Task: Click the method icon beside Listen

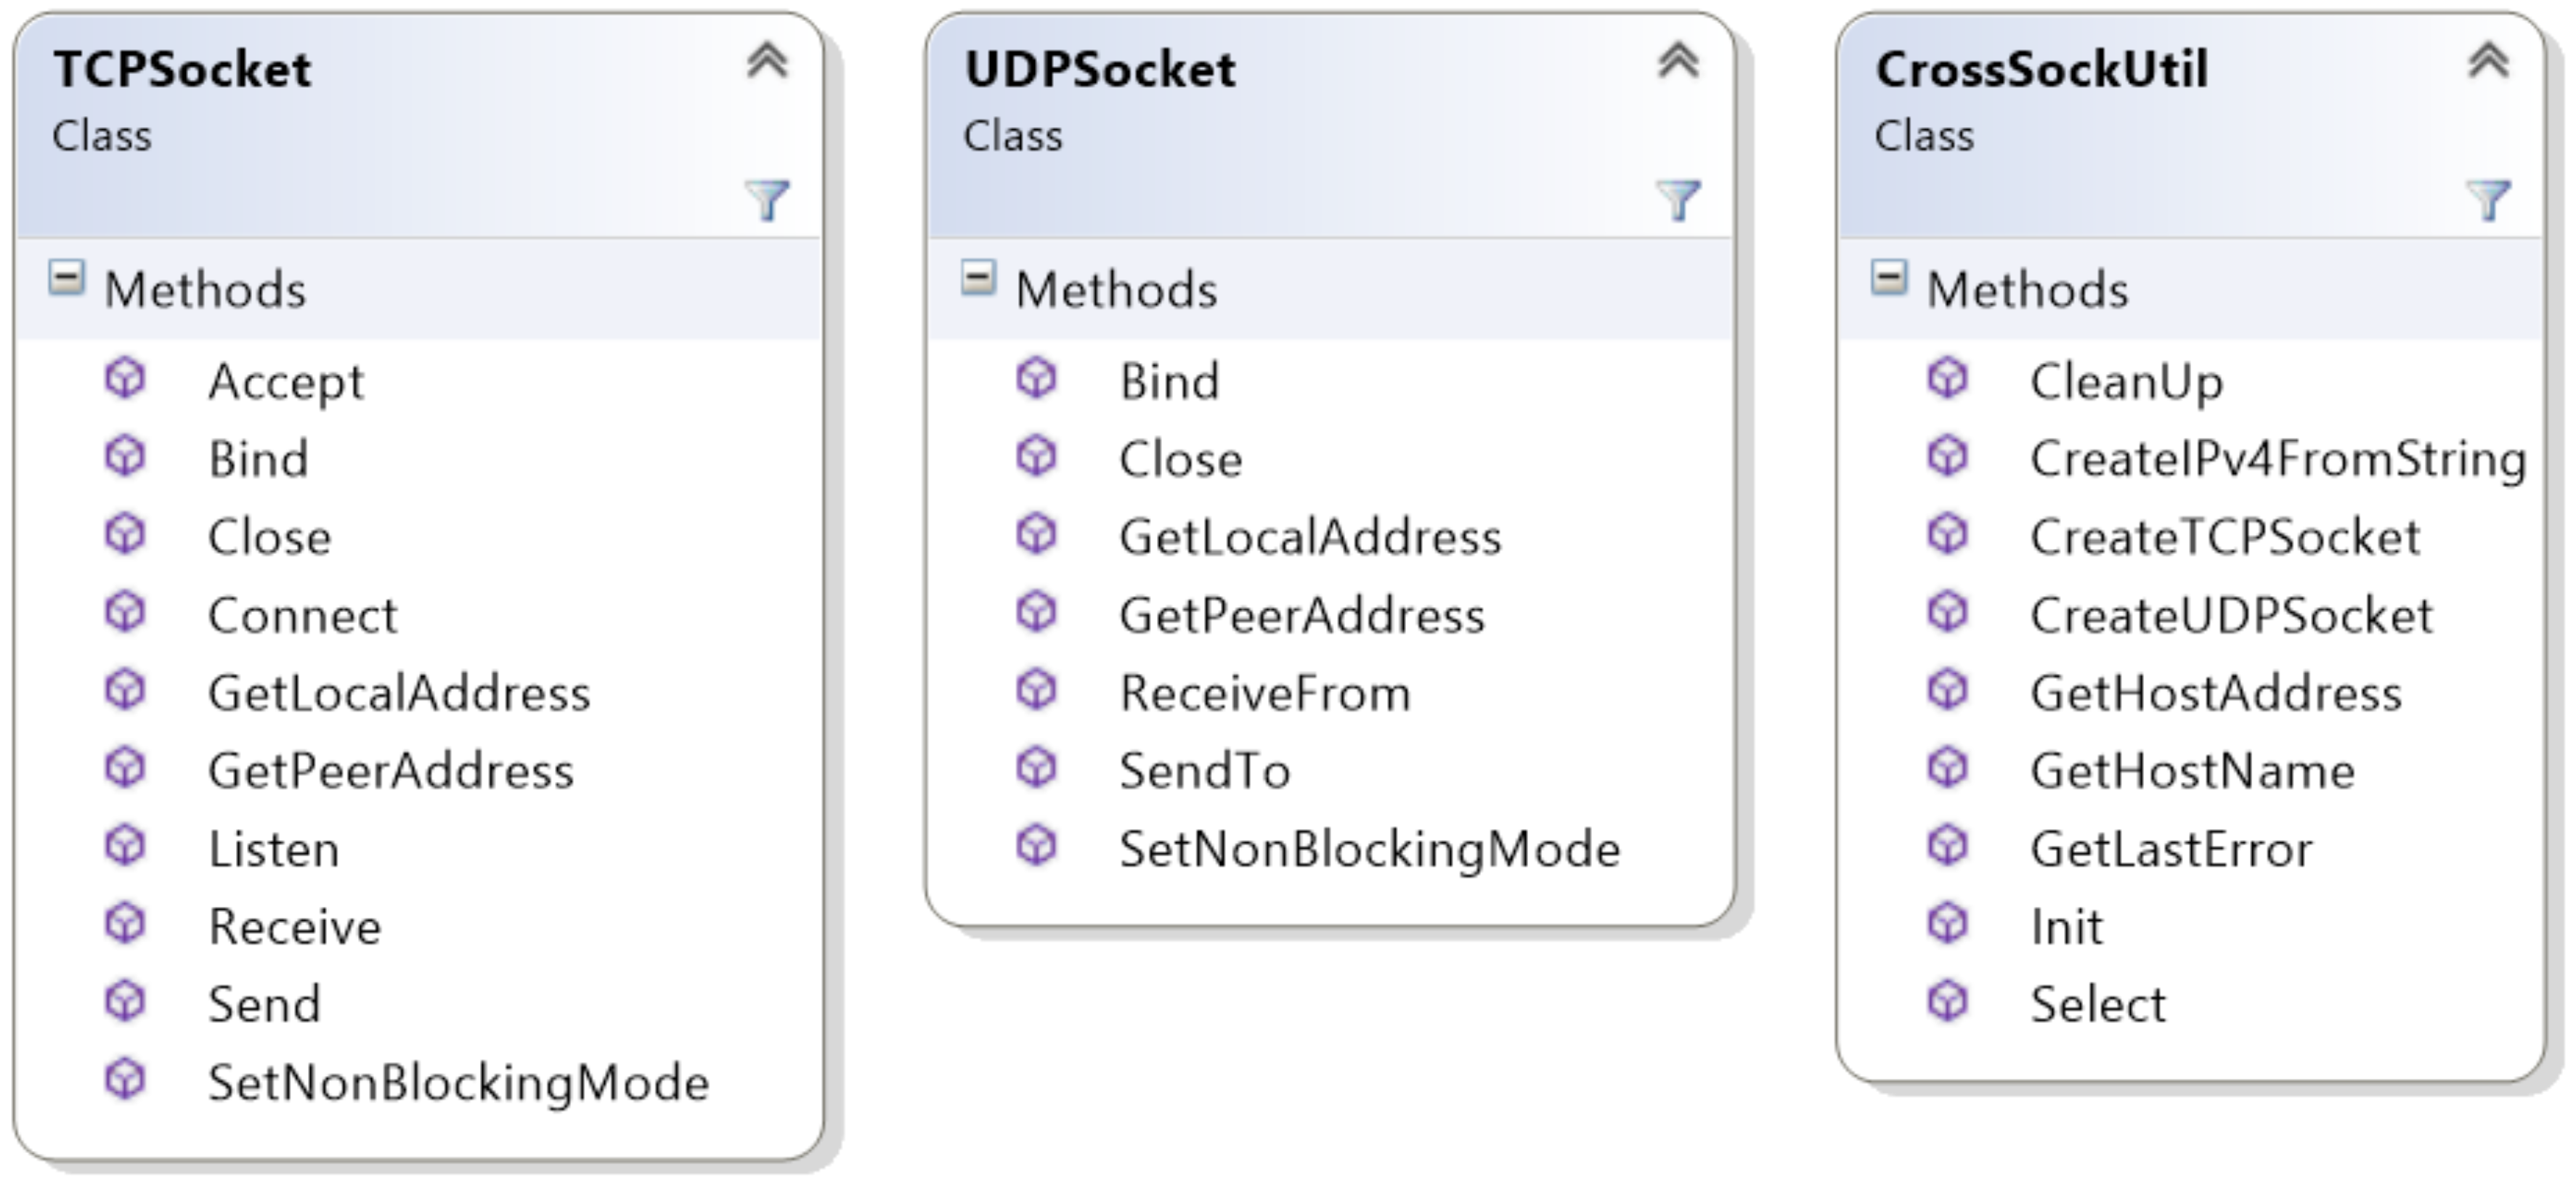Action: (x=125, y=847)
